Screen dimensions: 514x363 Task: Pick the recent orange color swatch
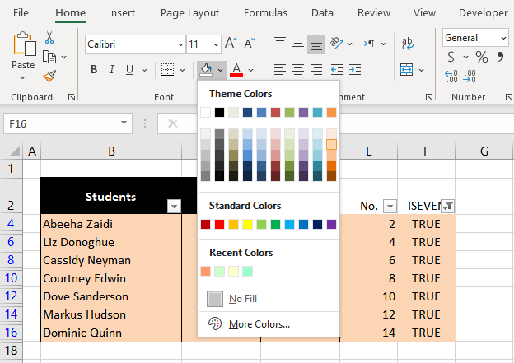click(x=206, y=272)
